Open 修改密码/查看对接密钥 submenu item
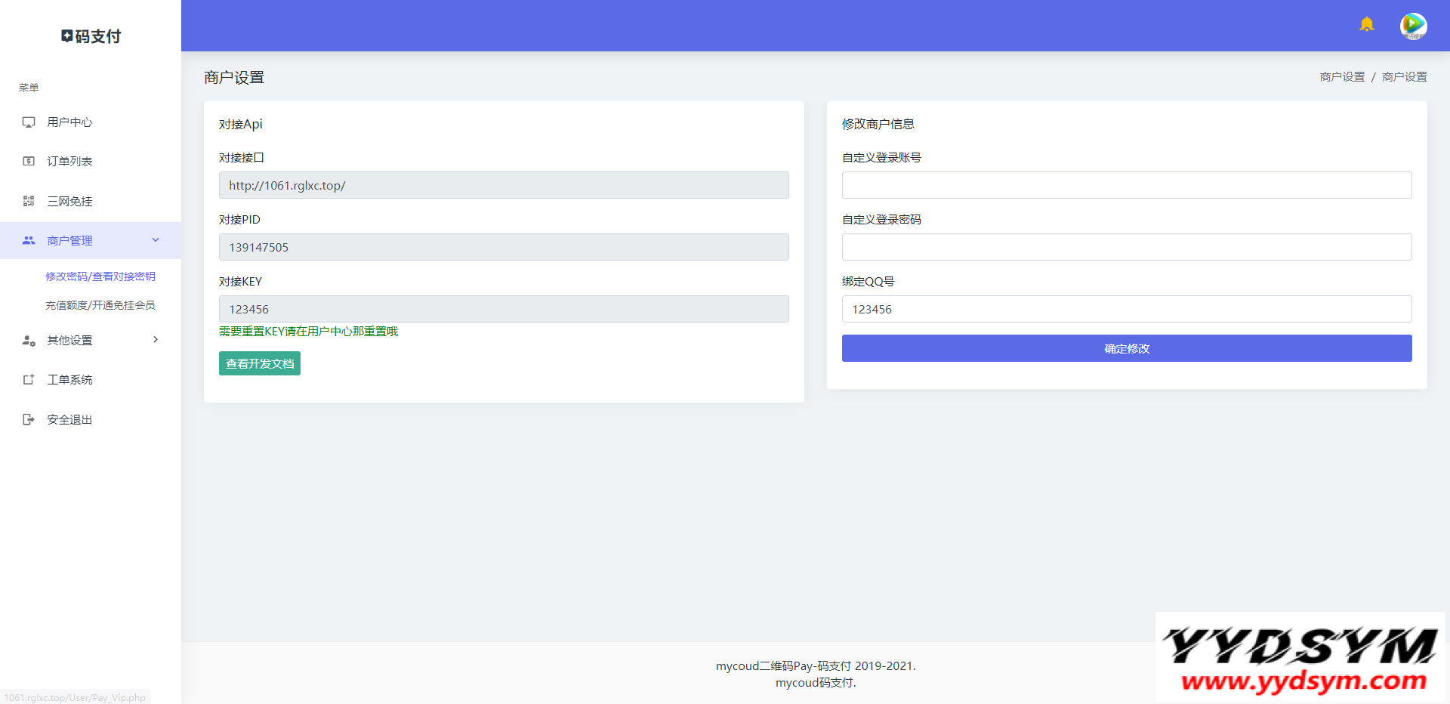The height and width of the screenshot is (704, 1450). click(x=100, y=276)
